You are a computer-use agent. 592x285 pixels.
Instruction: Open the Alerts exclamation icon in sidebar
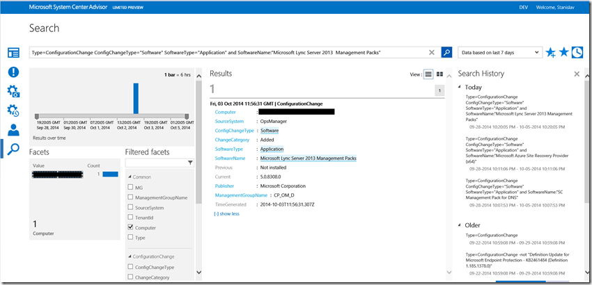(x=13, y=72)
